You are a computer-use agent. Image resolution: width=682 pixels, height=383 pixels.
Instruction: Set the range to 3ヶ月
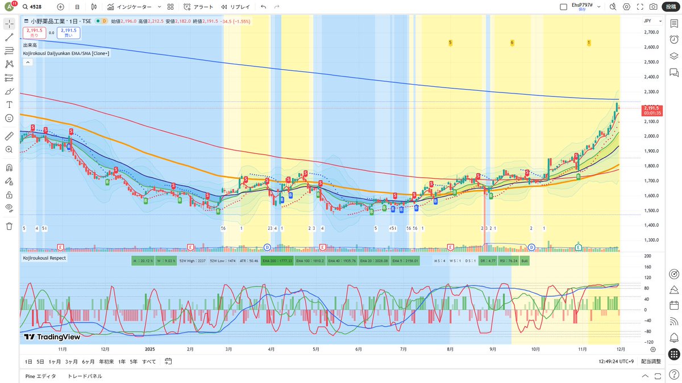pyautogui.click(x=71, y=361)
